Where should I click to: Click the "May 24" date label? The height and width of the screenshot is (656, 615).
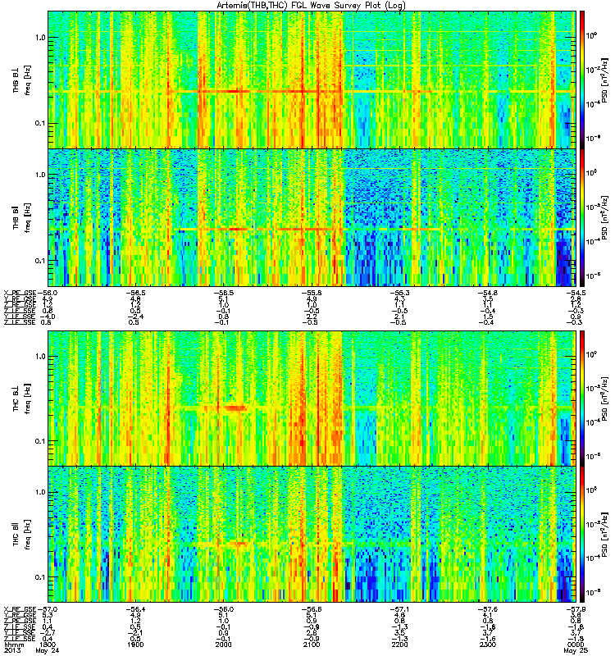(48, 651)
